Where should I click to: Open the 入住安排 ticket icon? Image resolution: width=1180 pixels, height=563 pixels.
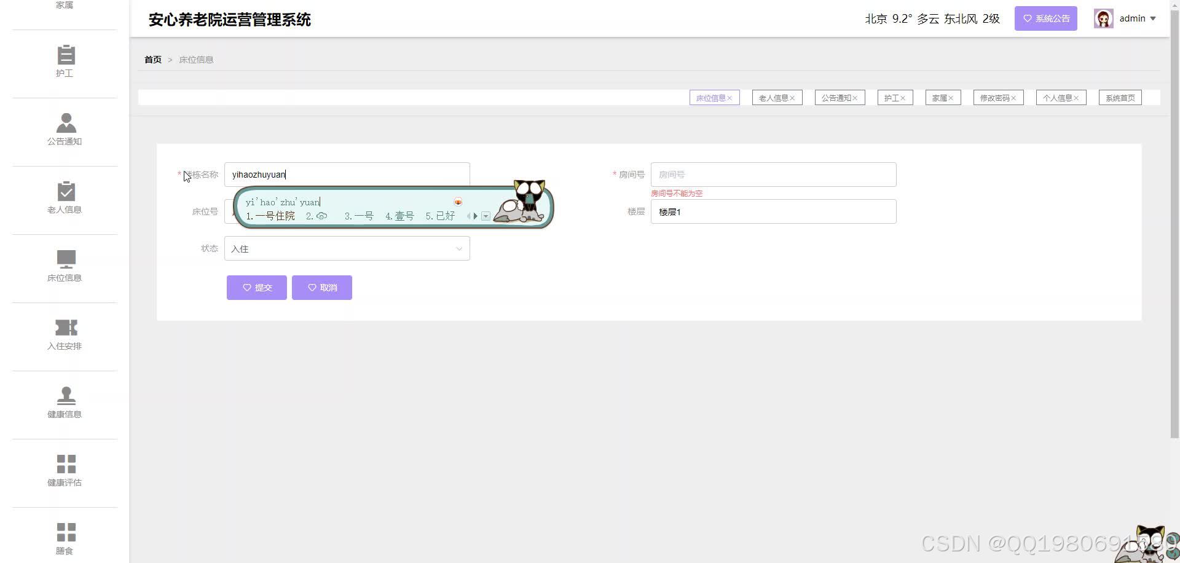[65, 328]
